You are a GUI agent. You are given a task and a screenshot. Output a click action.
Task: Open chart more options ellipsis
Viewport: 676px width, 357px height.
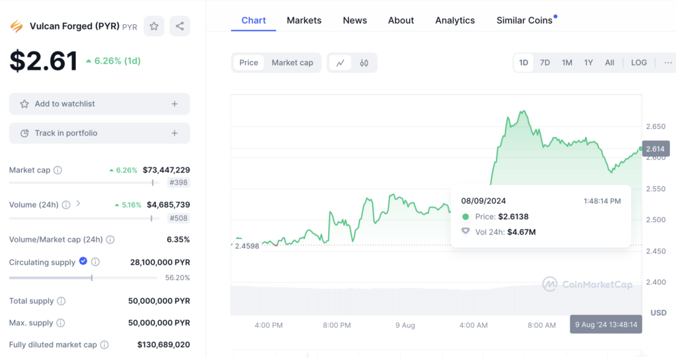click(668, 63)
